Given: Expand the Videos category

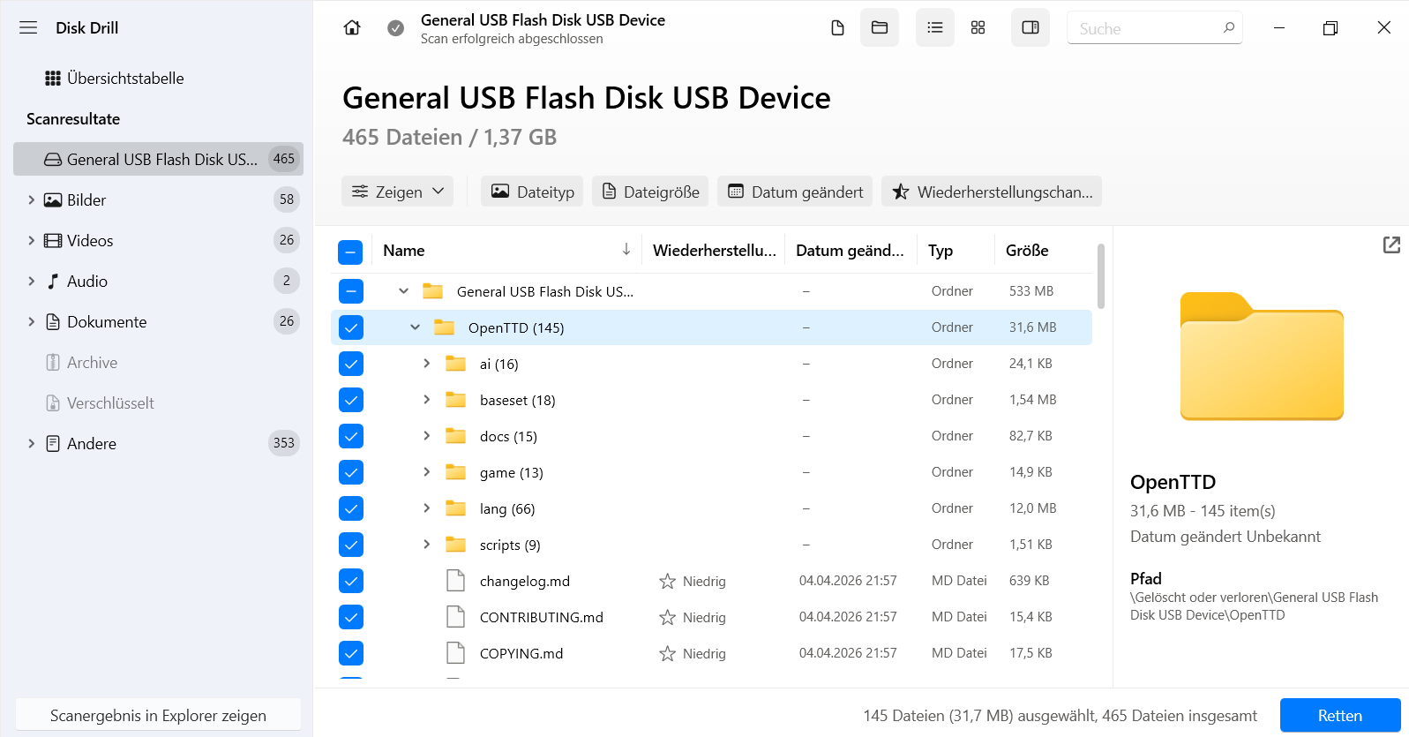Looking at the screenshot, I should coord(32,241).
